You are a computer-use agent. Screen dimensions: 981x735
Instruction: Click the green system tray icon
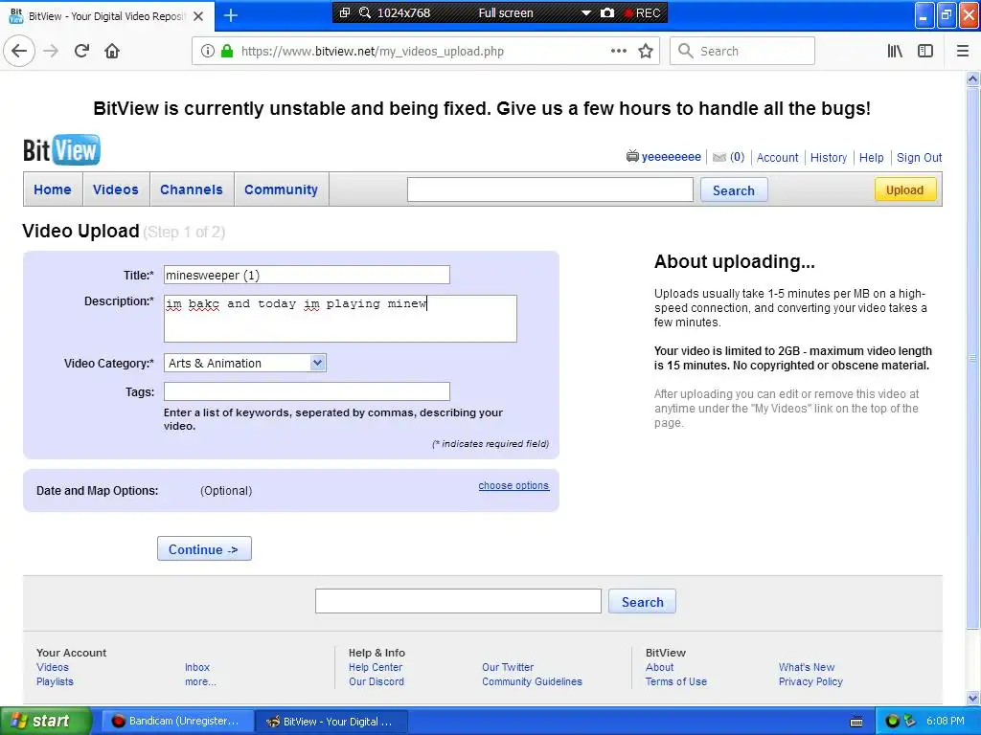(x=892, y=722)
